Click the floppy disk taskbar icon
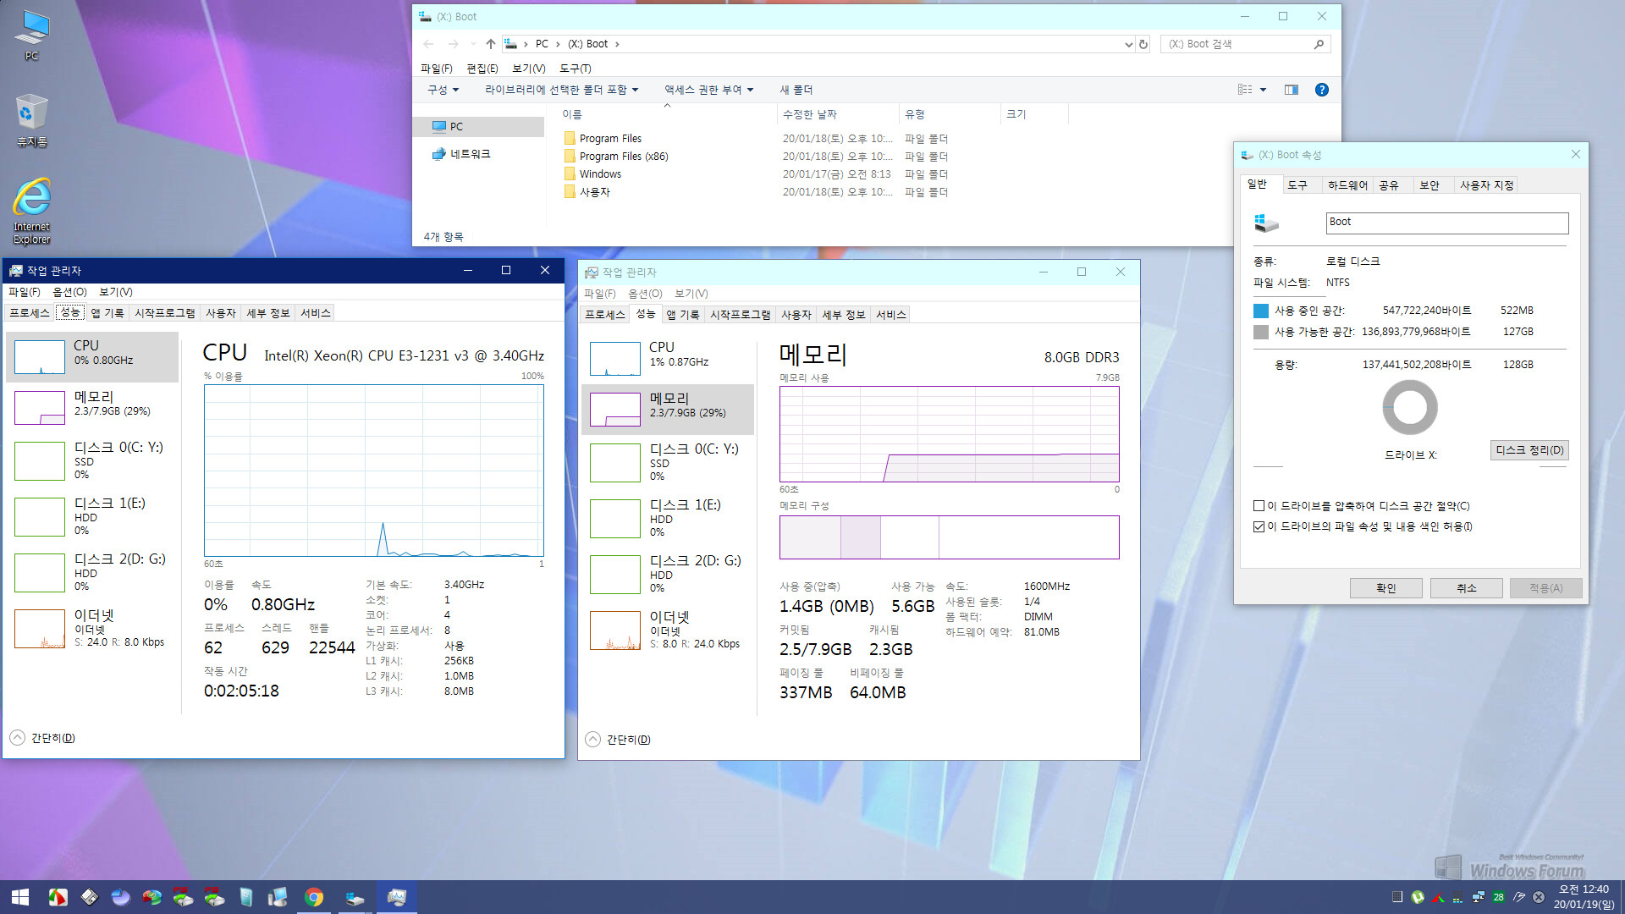The height and width of the screenshot is (914, 1625). [90, 897]
